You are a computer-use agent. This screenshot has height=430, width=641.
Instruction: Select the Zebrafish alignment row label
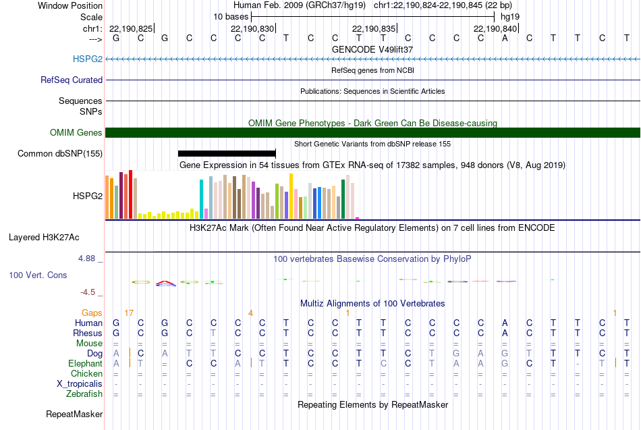84,394
